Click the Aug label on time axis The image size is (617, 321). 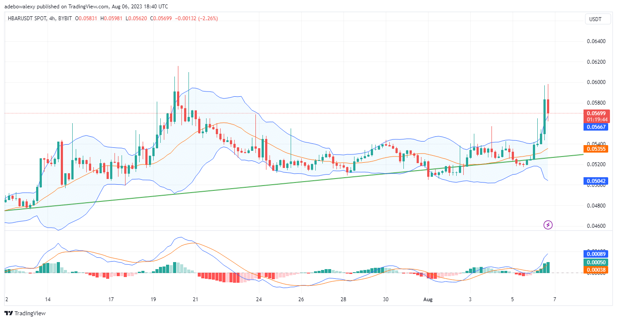pos(428,299)
